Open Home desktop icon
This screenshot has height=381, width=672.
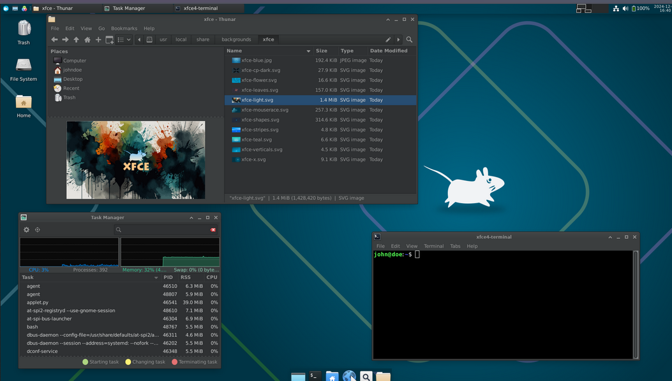(24, 106)
